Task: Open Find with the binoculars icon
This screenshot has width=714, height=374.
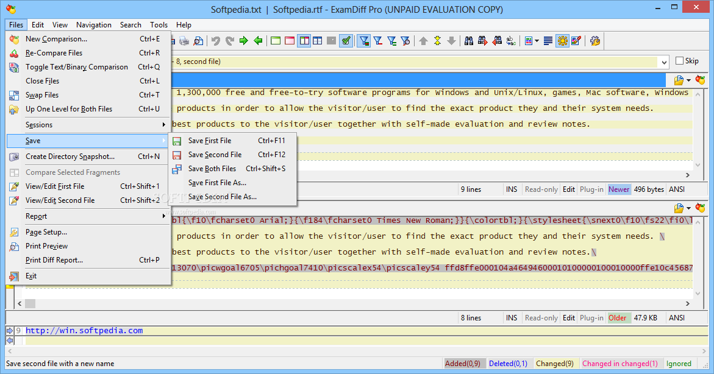Action: pyautogui.click(x=468, y=41)
